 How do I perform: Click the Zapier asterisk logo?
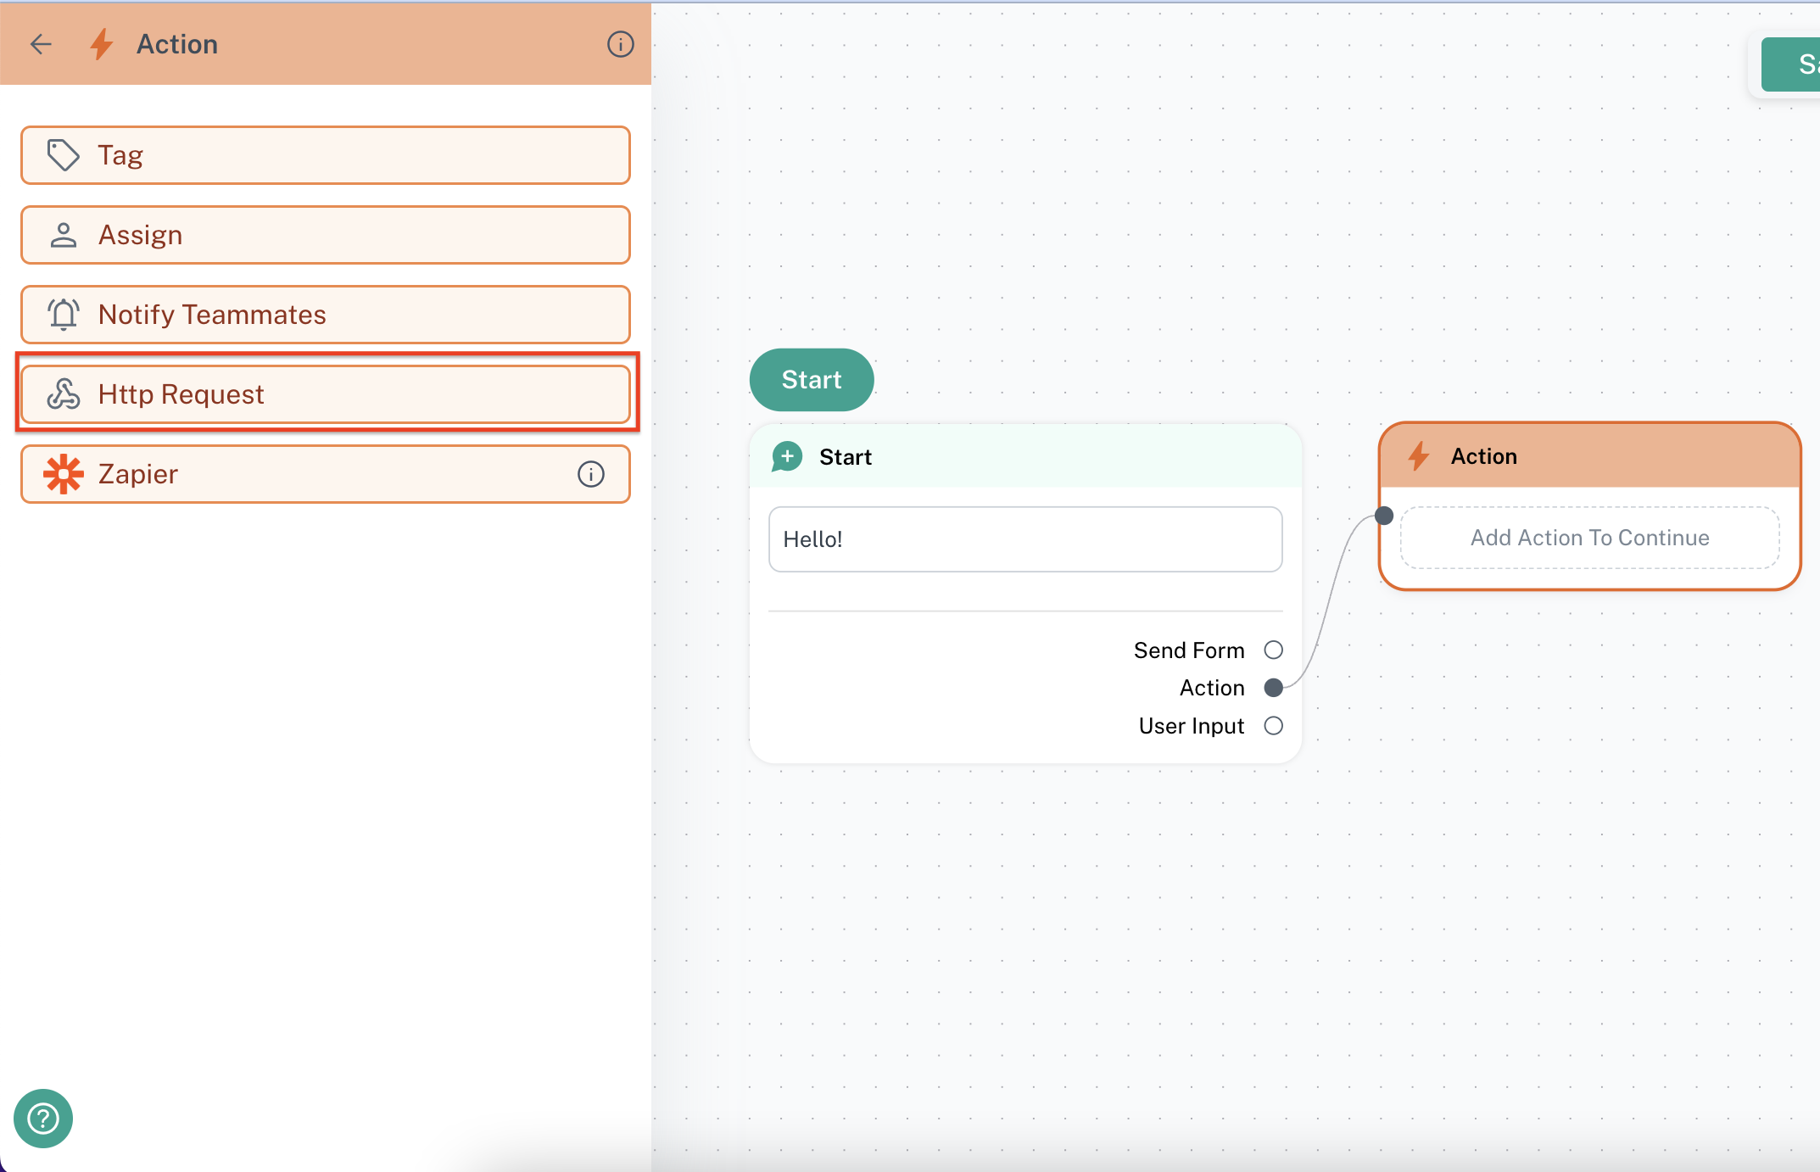click(x=63, y=474)
